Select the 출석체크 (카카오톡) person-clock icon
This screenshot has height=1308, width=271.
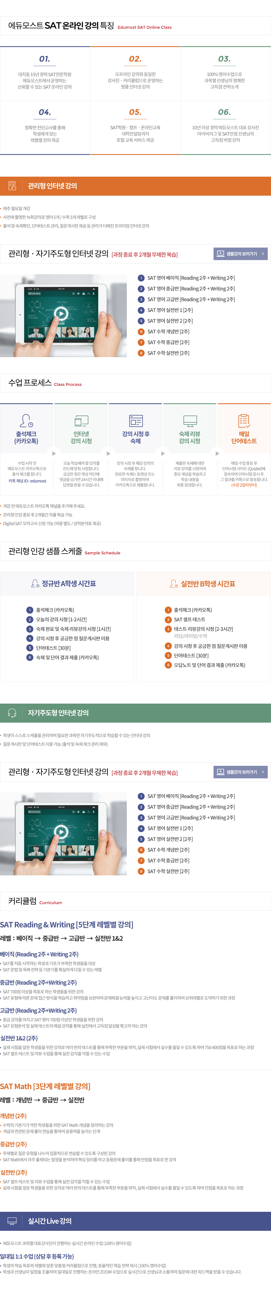point(26,420)
